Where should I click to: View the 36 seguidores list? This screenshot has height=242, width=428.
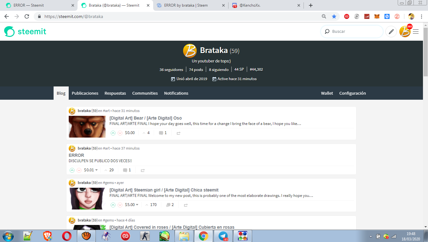point(171,70)
